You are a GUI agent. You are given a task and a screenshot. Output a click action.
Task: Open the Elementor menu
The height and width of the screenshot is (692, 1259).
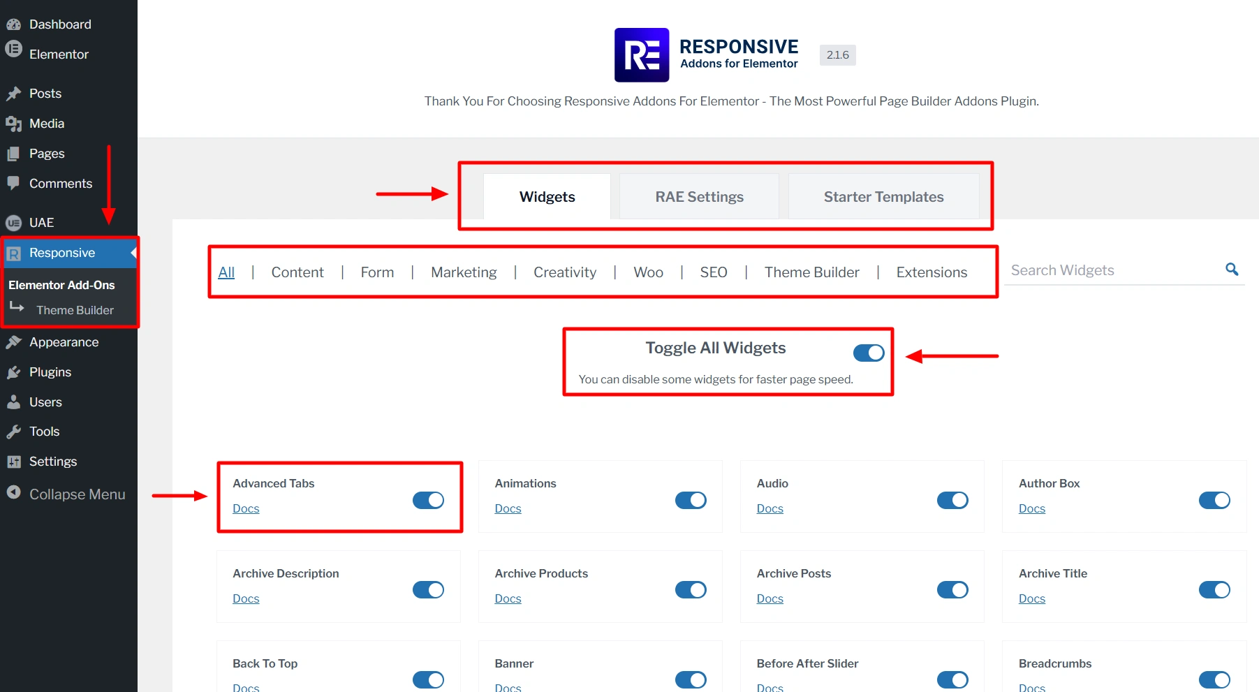[68, 54]
